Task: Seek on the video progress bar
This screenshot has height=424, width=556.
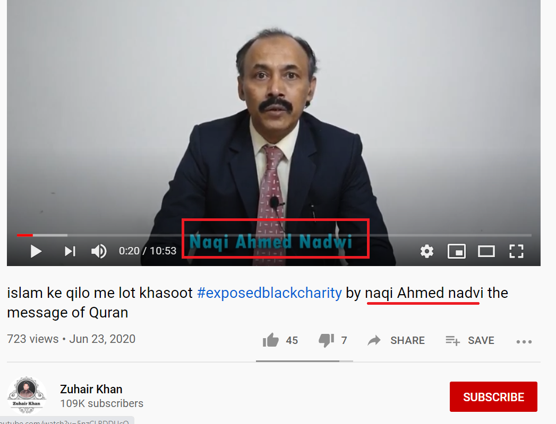Action: (x=273, y=235)
